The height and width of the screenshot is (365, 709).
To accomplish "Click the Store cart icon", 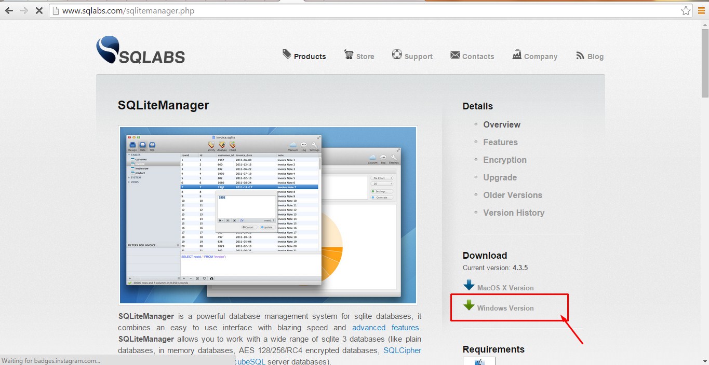I will click(x=349, y=54).
